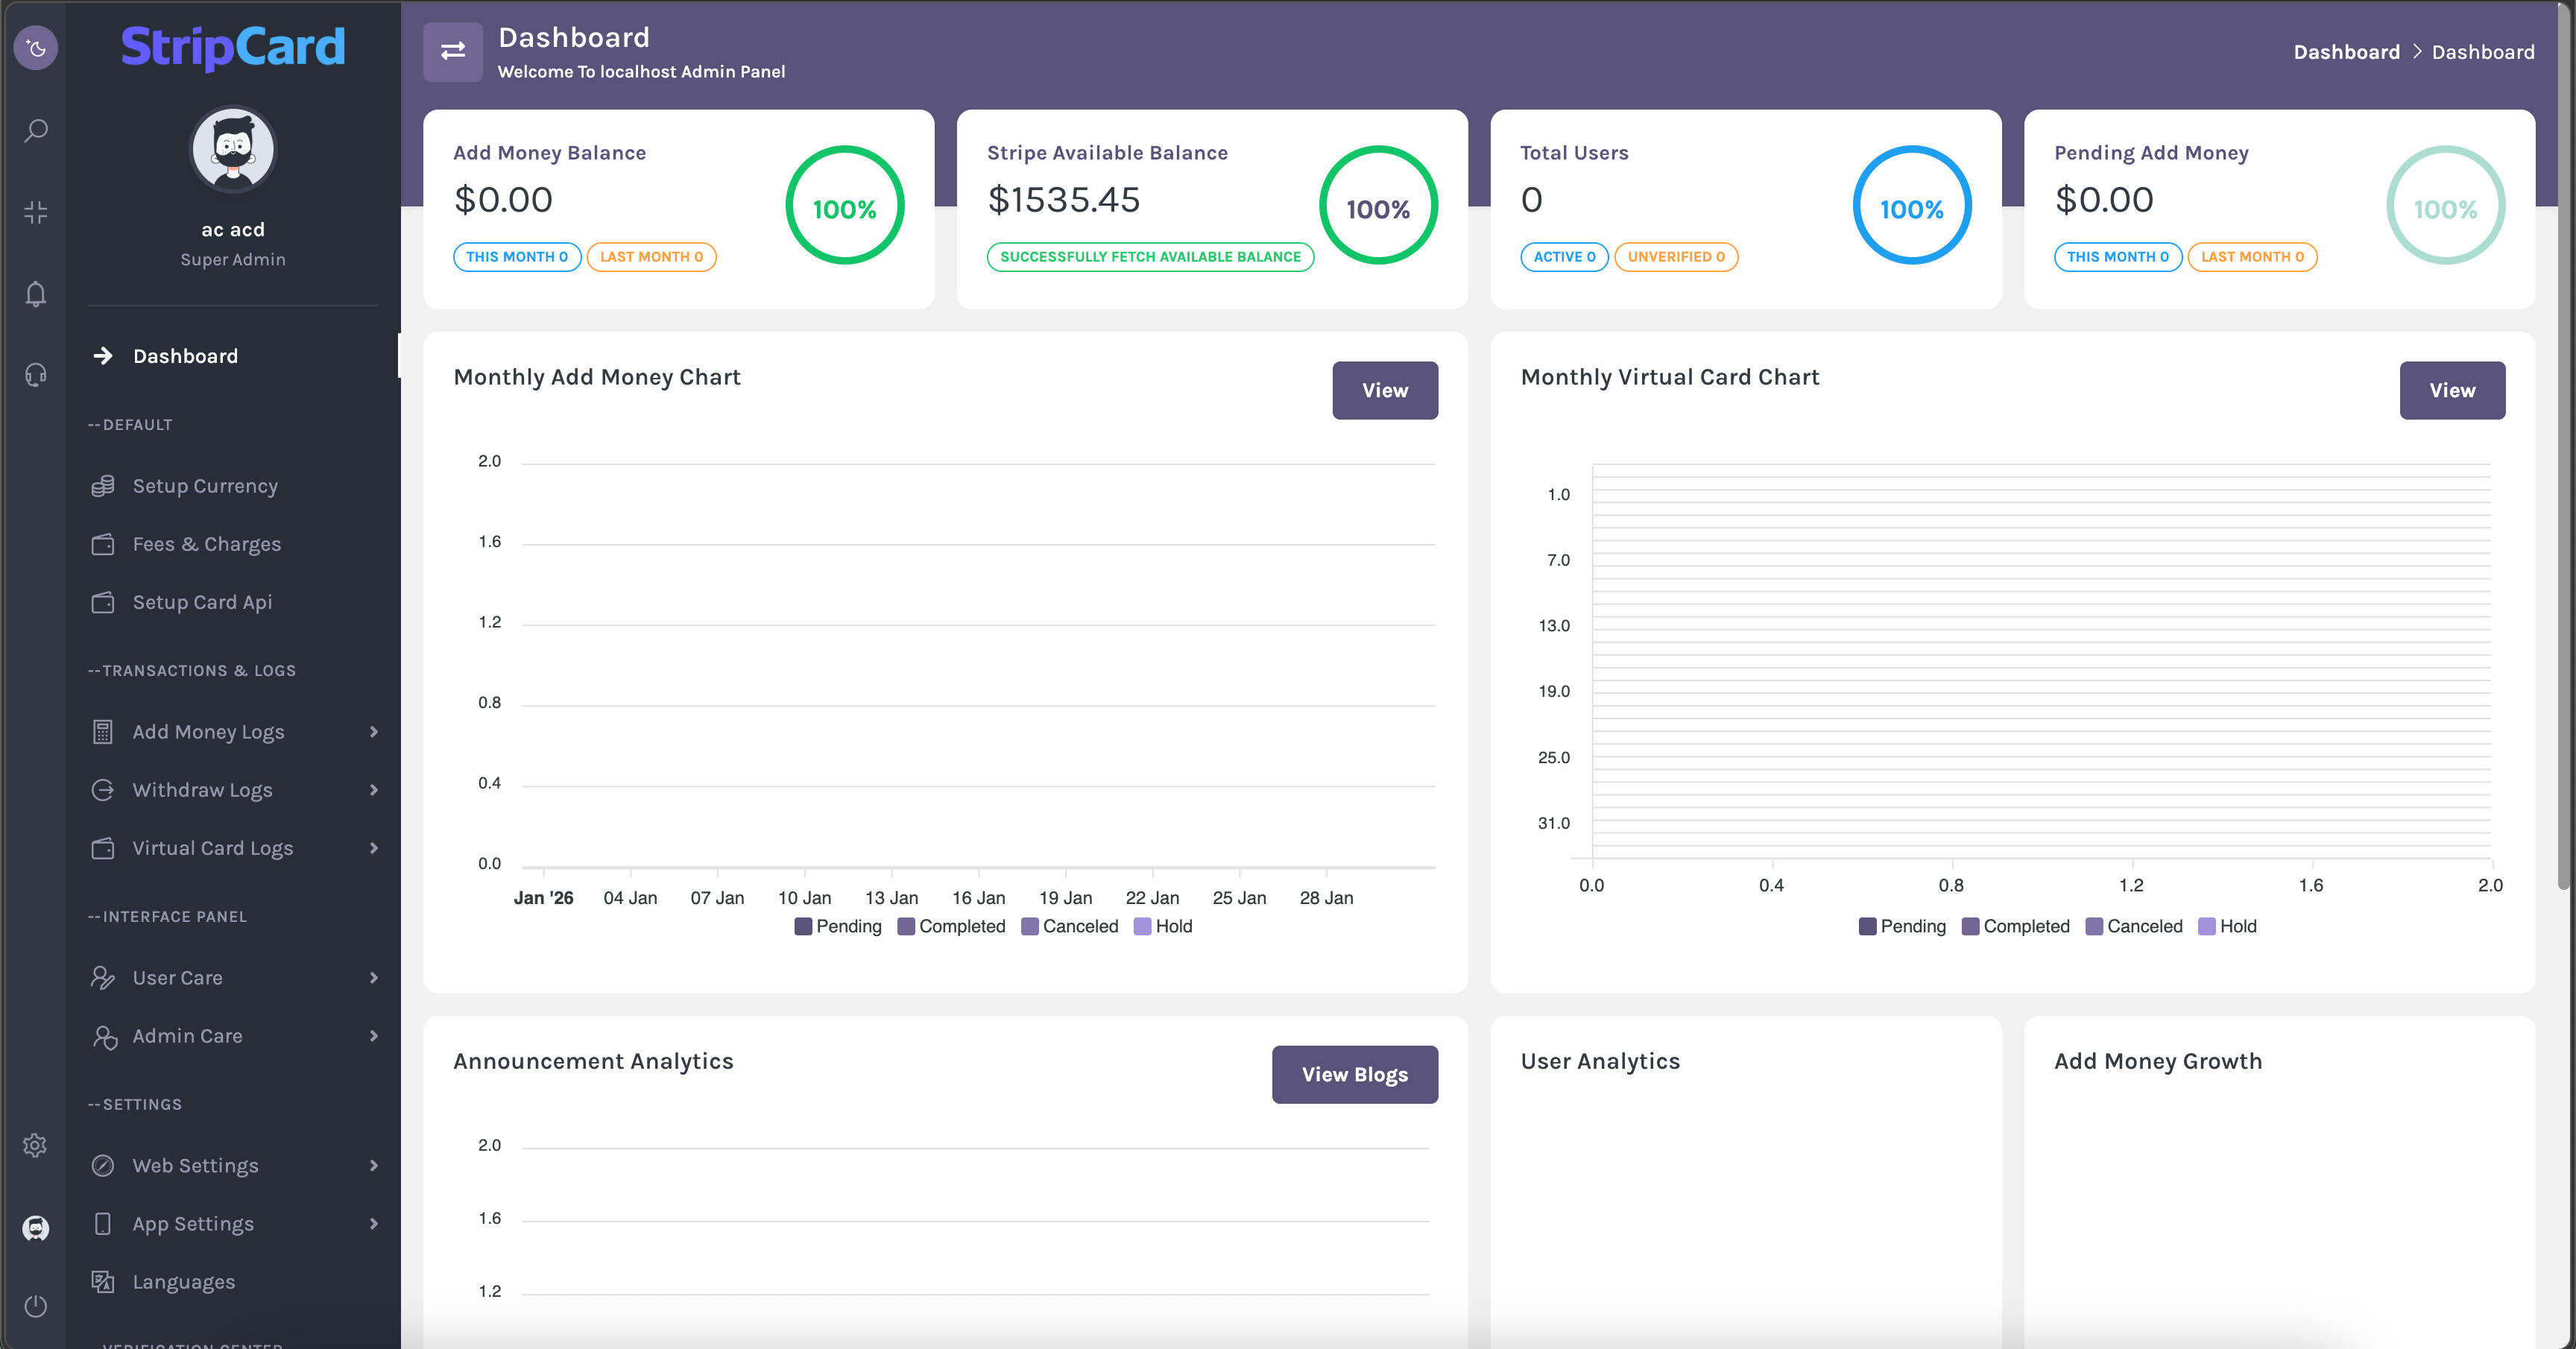Open the support headset icon
Image resolution: width=2576 pixels, height=1349 pixels.
click(x=35, y=375)
